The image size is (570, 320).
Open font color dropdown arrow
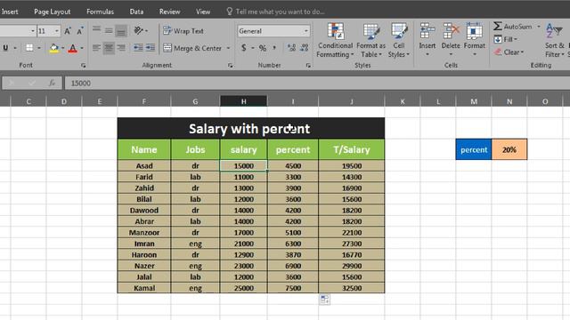[x=82, y=48]
